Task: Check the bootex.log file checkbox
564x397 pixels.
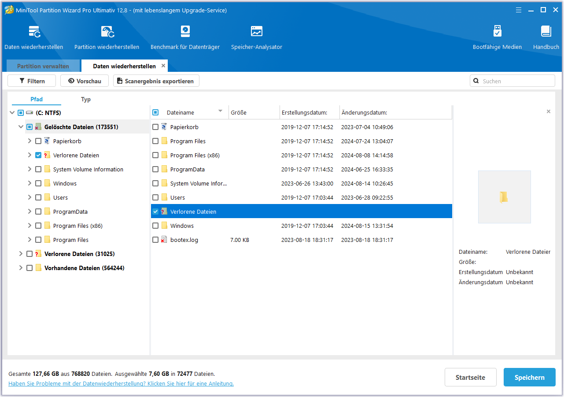Action: point(155,240)
